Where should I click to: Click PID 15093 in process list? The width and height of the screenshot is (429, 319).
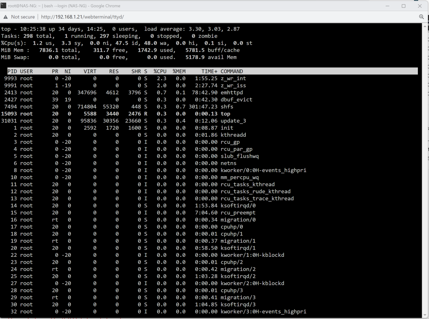(9, 114)
